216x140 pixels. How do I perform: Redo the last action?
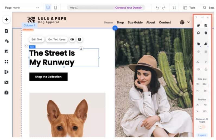point(164,8)
